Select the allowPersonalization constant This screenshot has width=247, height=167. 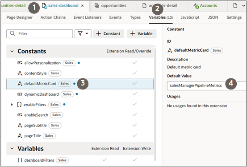tap(42, 63)
